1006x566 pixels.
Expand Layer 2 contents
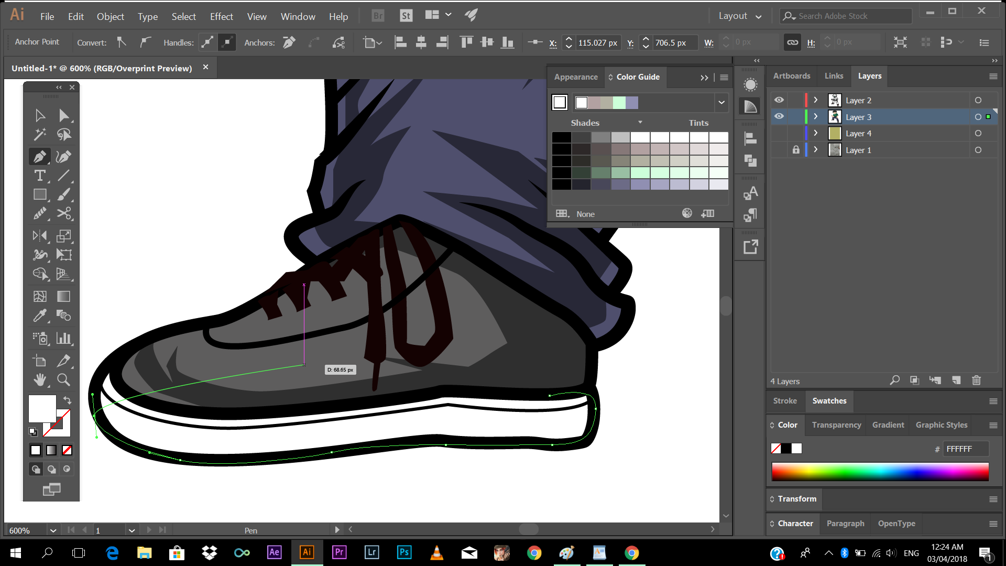click(816, 100)
